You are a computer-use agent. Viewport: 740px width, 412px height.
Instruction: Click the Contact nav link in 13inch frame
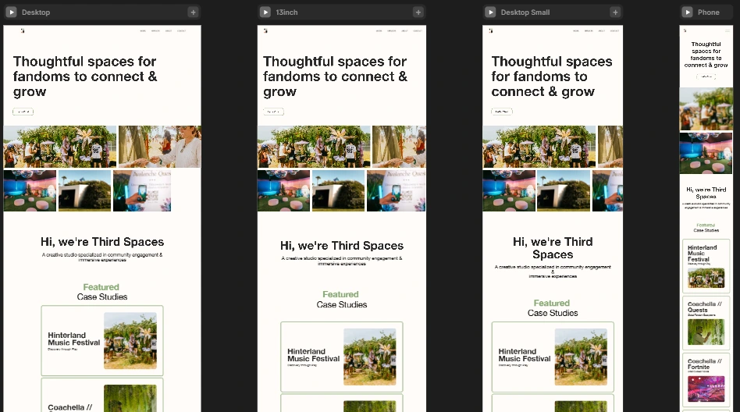(418, 30)
